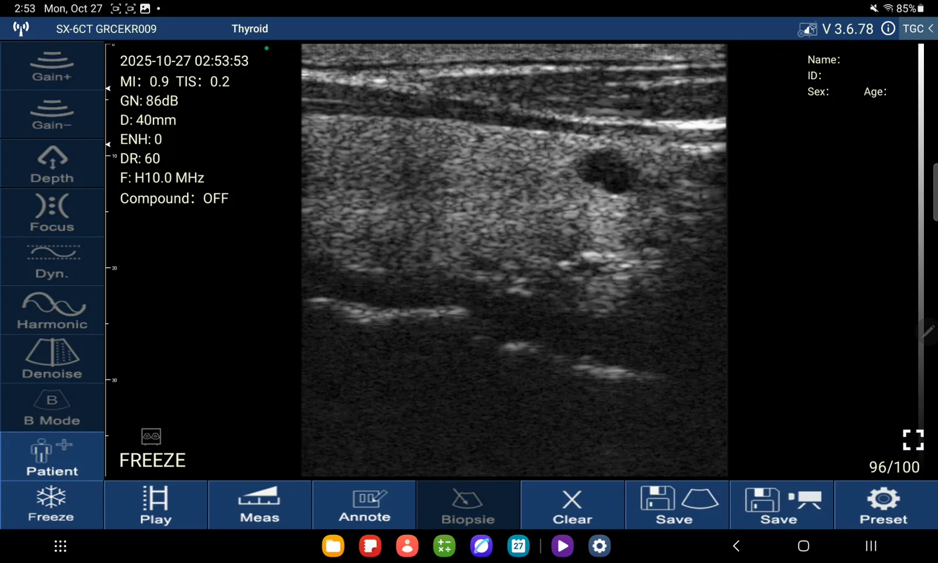This screenshot has width=938, height=563.
Task: Select the Focus control
Action: 52,212
